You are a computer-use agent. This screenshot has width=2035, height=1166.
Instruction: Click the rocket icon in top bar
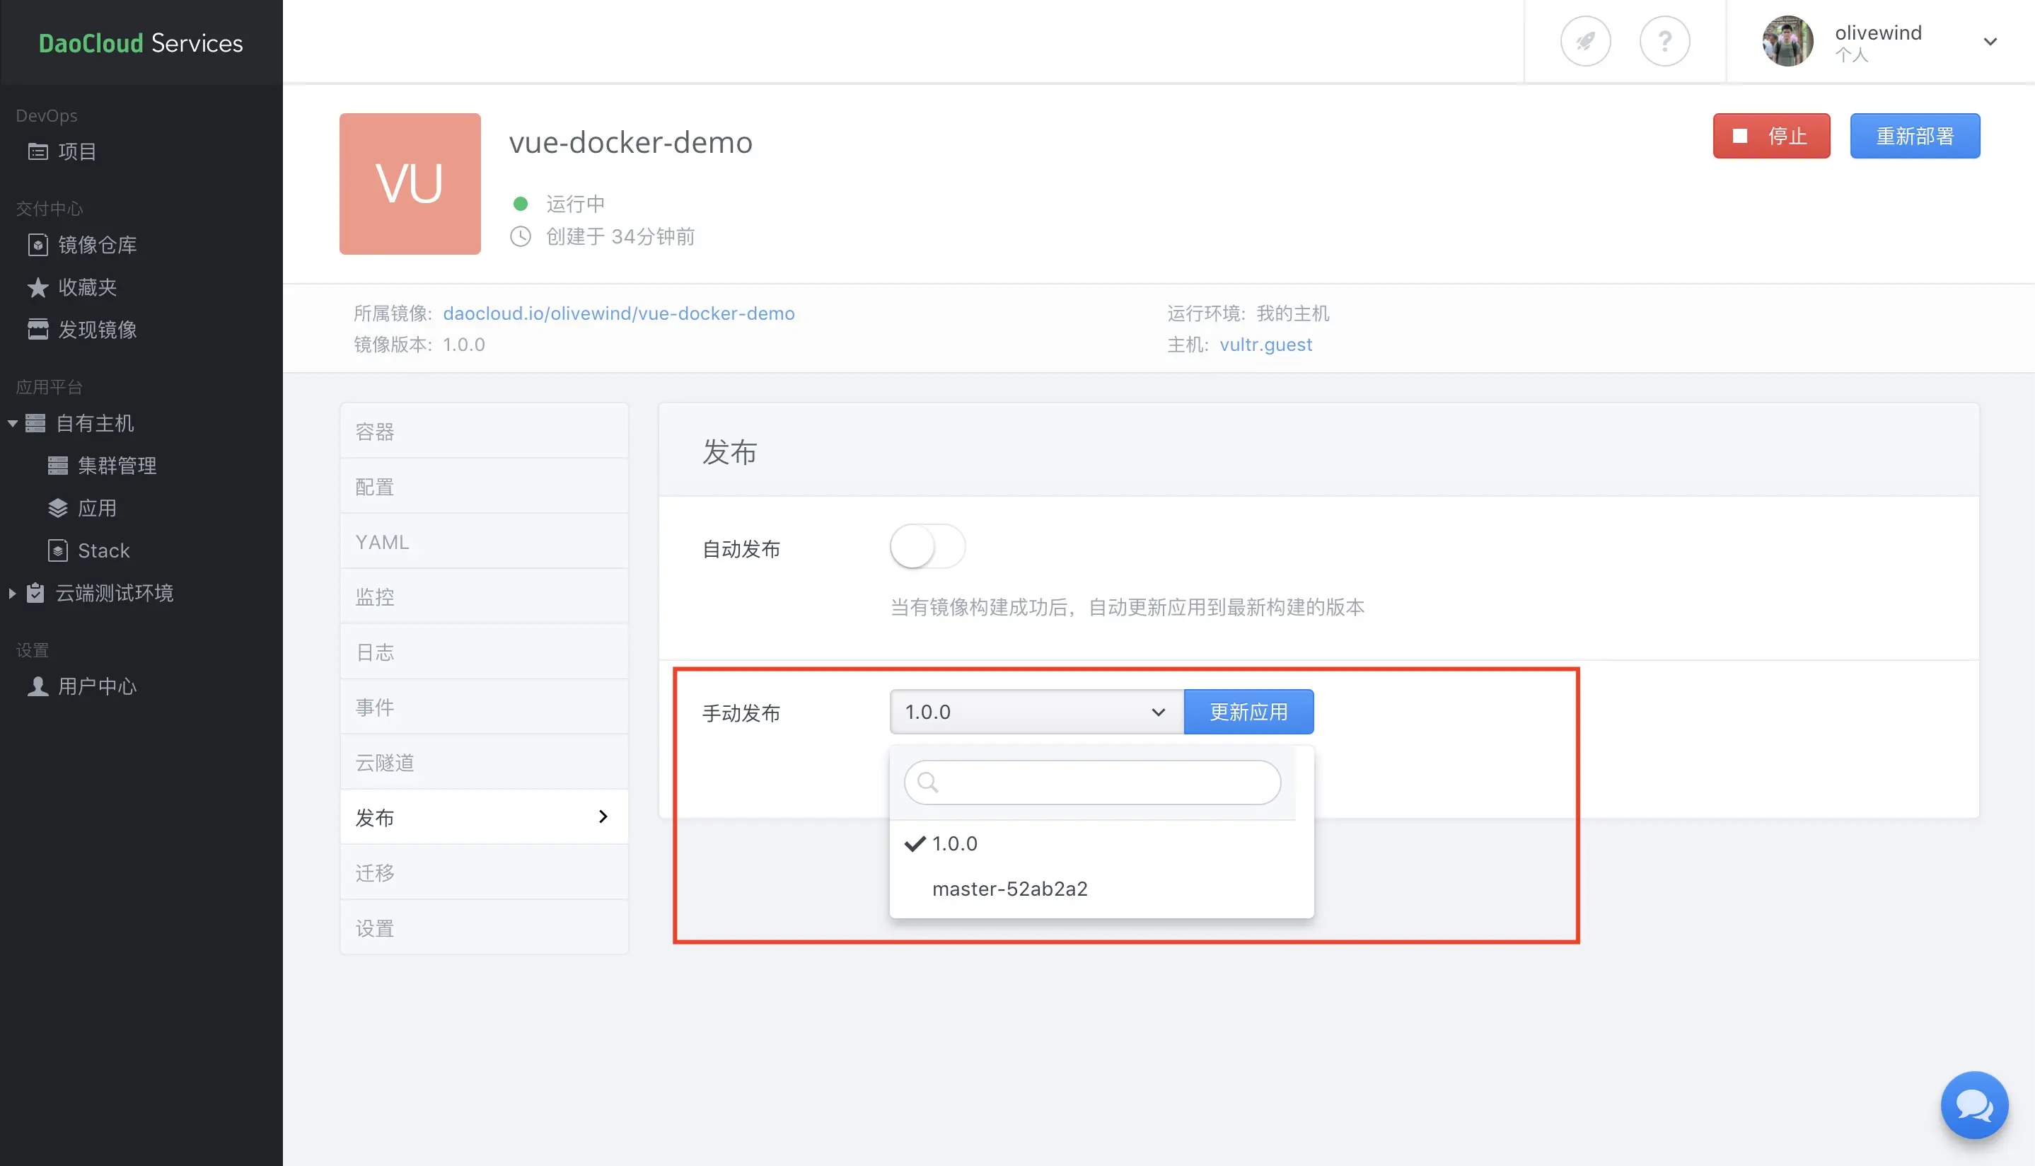[1585, 41]
